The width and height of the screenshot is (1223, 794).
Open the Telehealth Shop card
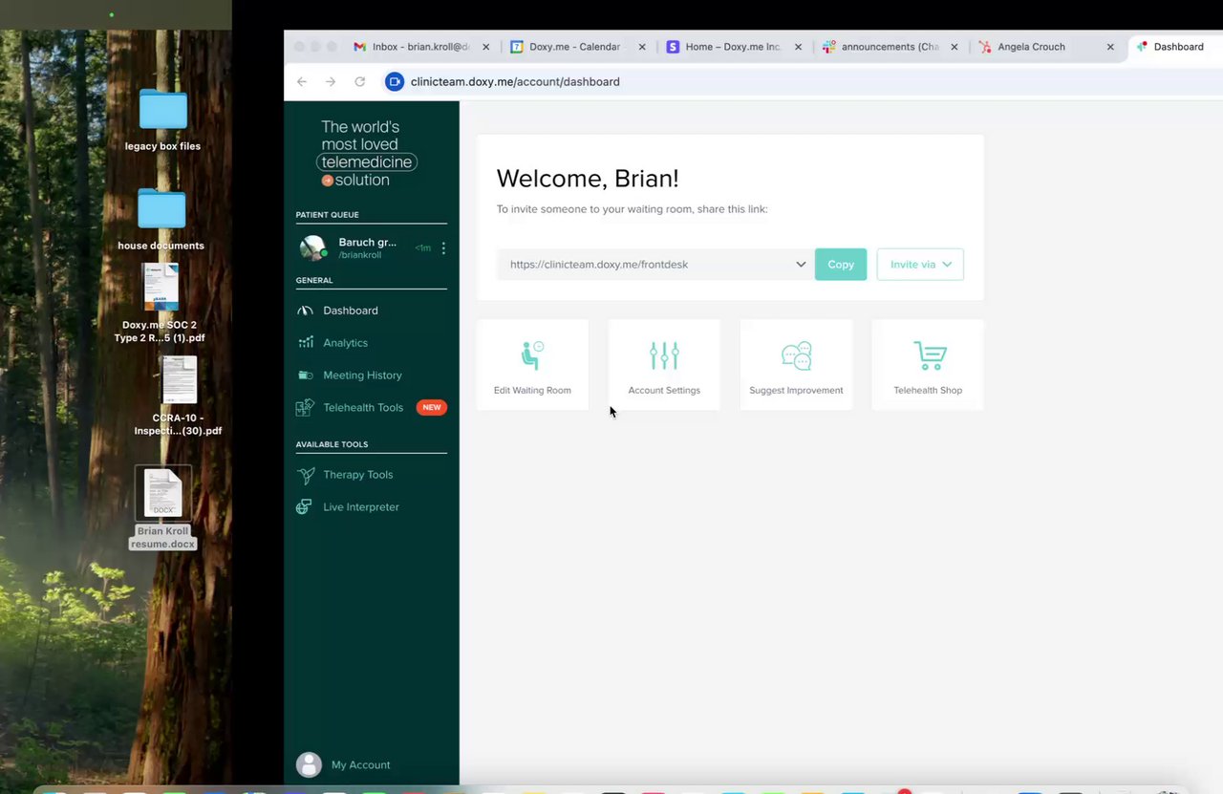click(928, 365)
